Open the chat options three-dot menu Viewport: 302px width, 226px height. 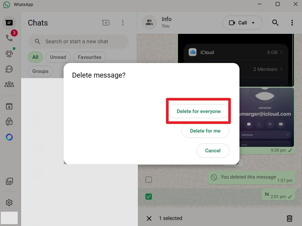pos(292,23)
